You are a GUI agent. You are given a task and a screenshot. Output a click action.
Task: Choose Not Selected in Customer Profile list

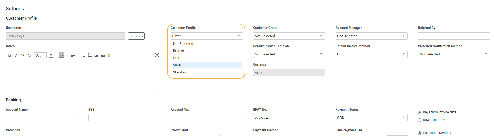pos(207,44)
